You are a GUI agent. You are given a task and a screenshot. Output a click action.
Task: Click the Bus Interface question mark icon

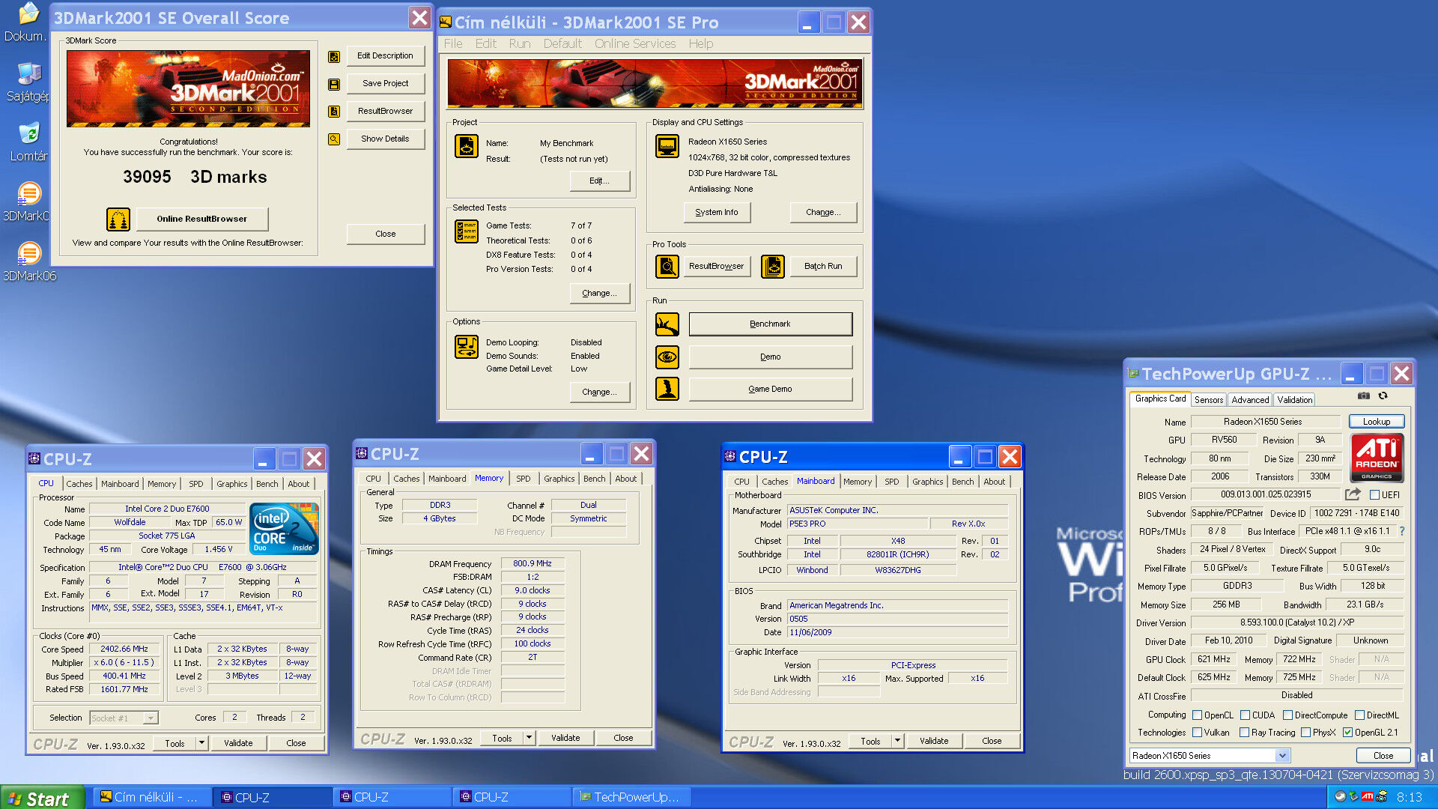1401,531
